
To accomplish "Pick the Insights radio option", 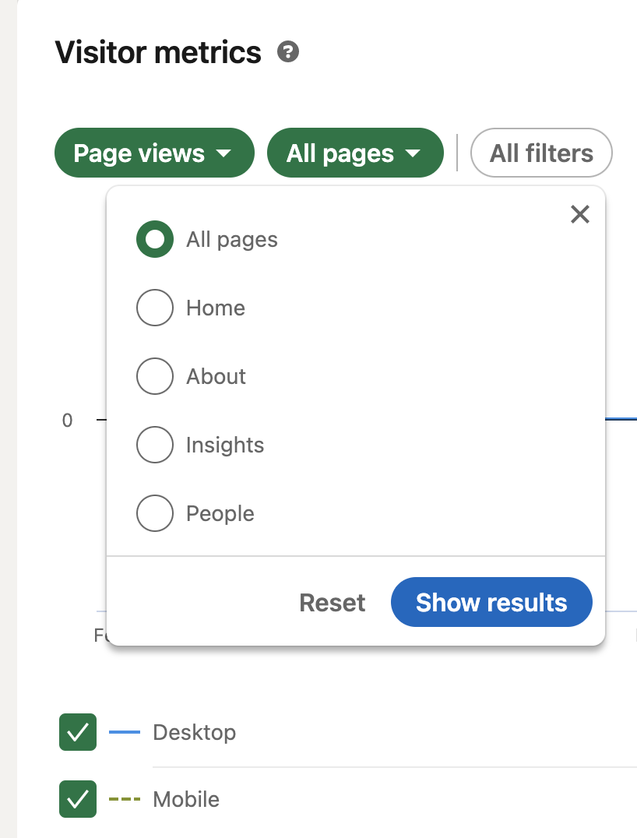I will tap(155, 445).
